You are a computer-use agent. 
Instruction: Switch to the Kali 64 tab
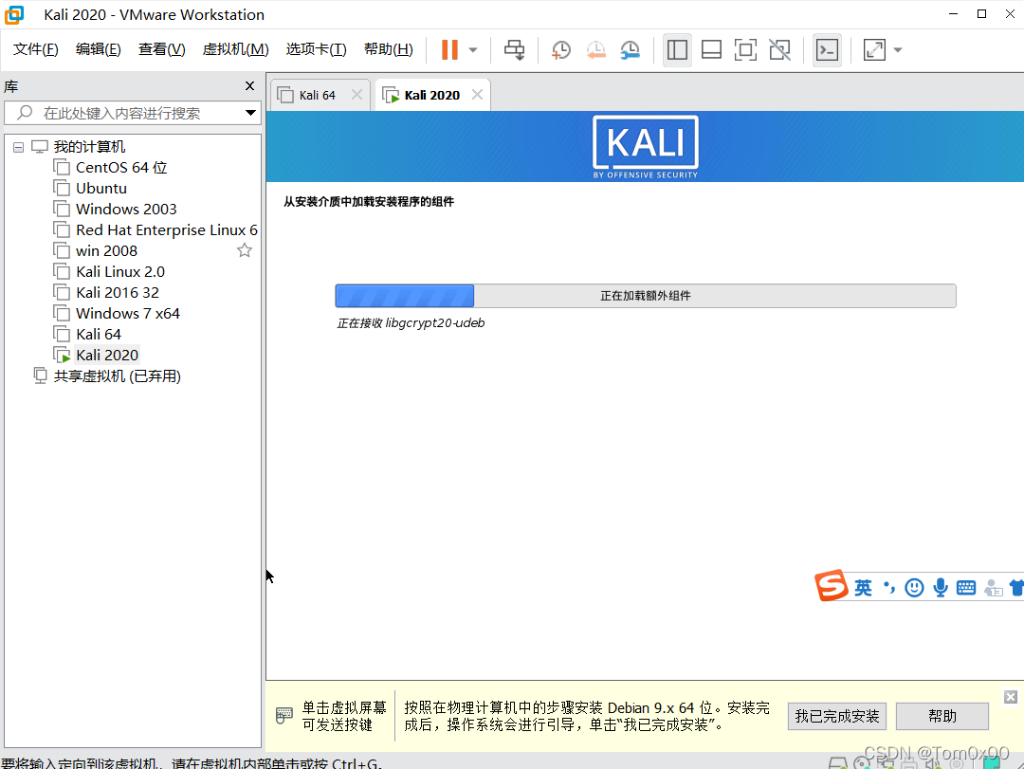click(317, 96)
